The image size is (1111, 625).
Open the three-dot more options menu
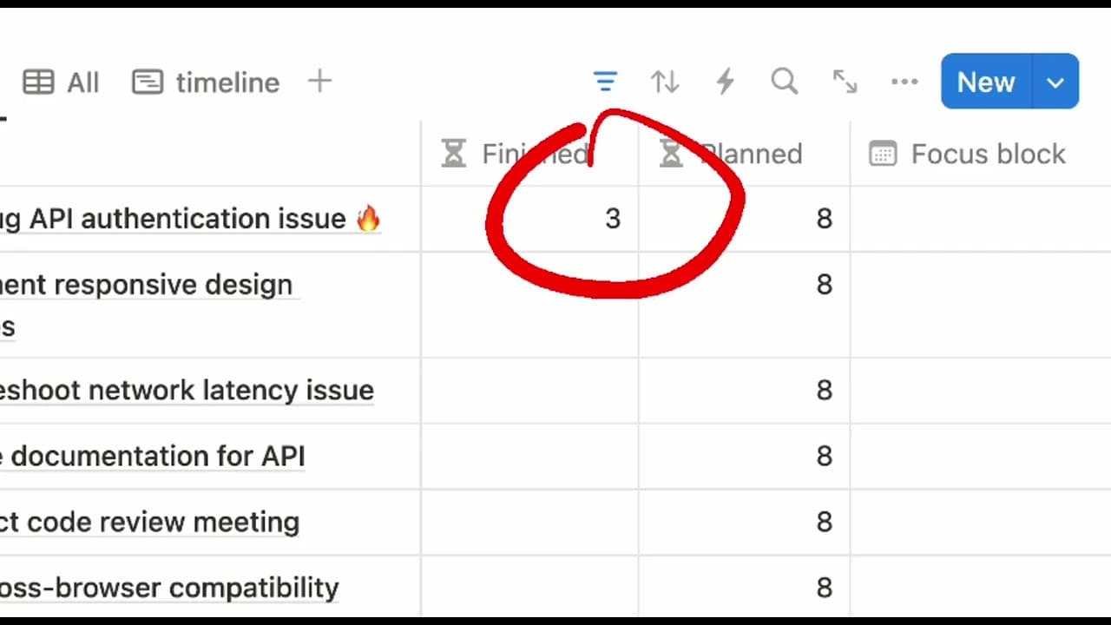point(904,82)
